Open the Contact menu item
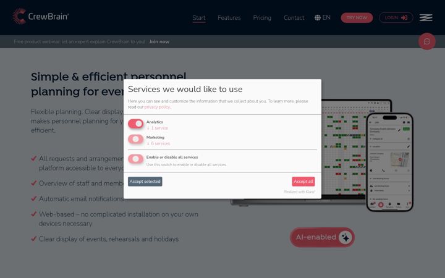Image resolution: width=445 pixels, height=278 pixels. coord(294,17)
